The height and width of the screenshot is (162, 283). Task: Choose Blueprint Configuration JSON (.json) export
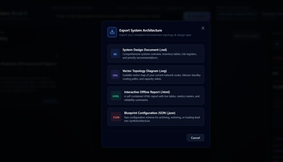point(156,117)
